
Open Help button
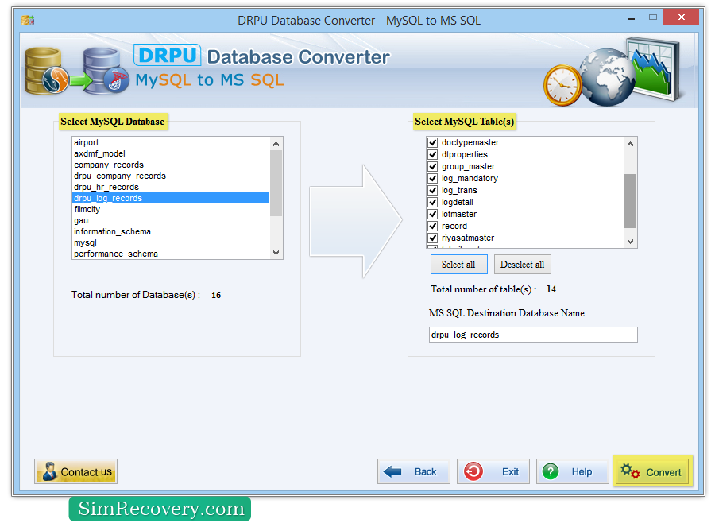[x=572, y=471]
